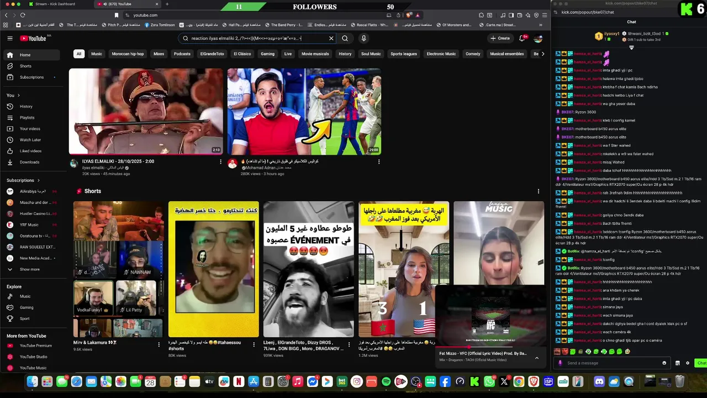Image resolution: width=707 pixels, height=398 pixels.
Task: Open watch History in sidebar
Action: (32, 106)
